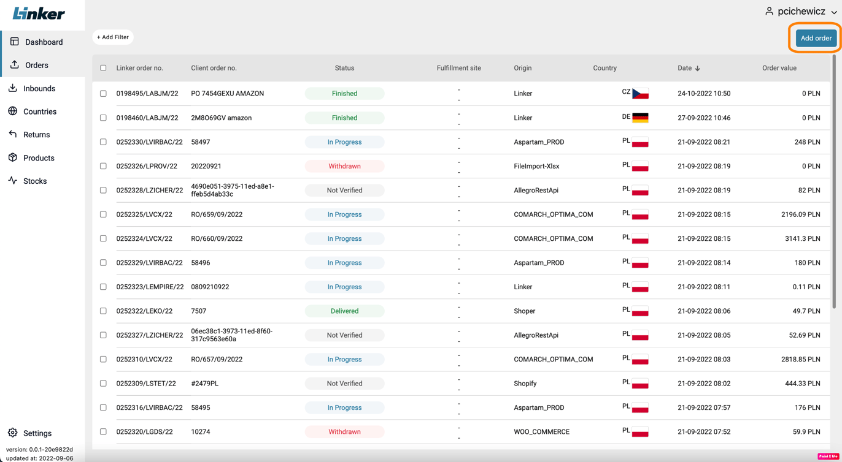Click the Dashboard layout icon

click(15, 42)
